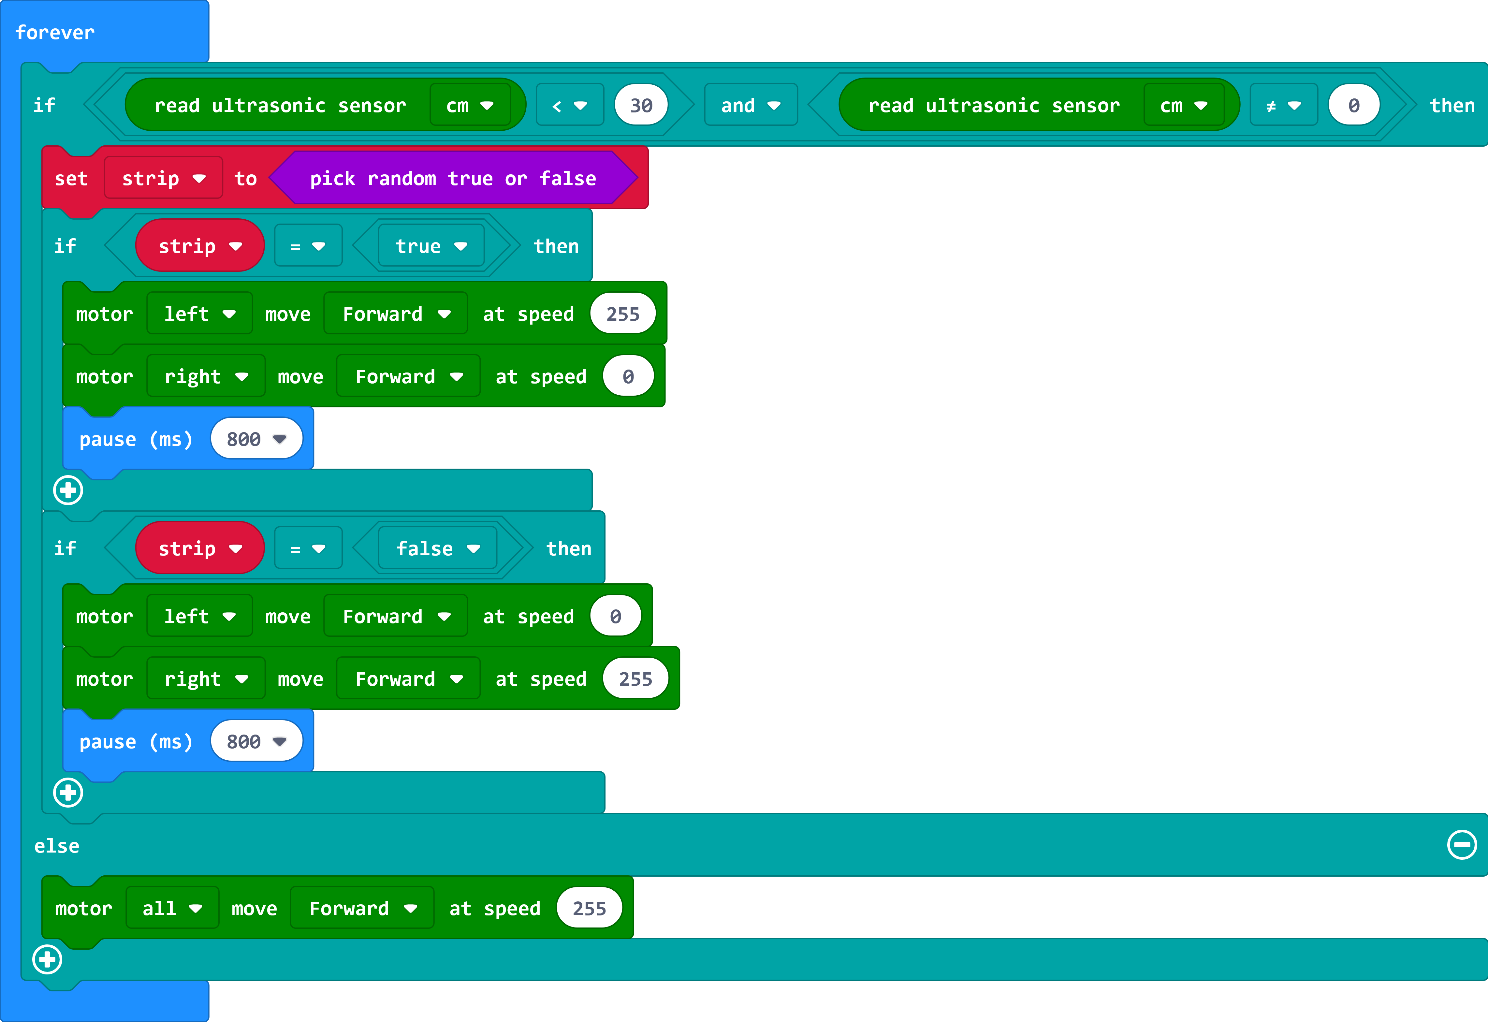Open the first pause 800 ms dropdown

[256, 439]
